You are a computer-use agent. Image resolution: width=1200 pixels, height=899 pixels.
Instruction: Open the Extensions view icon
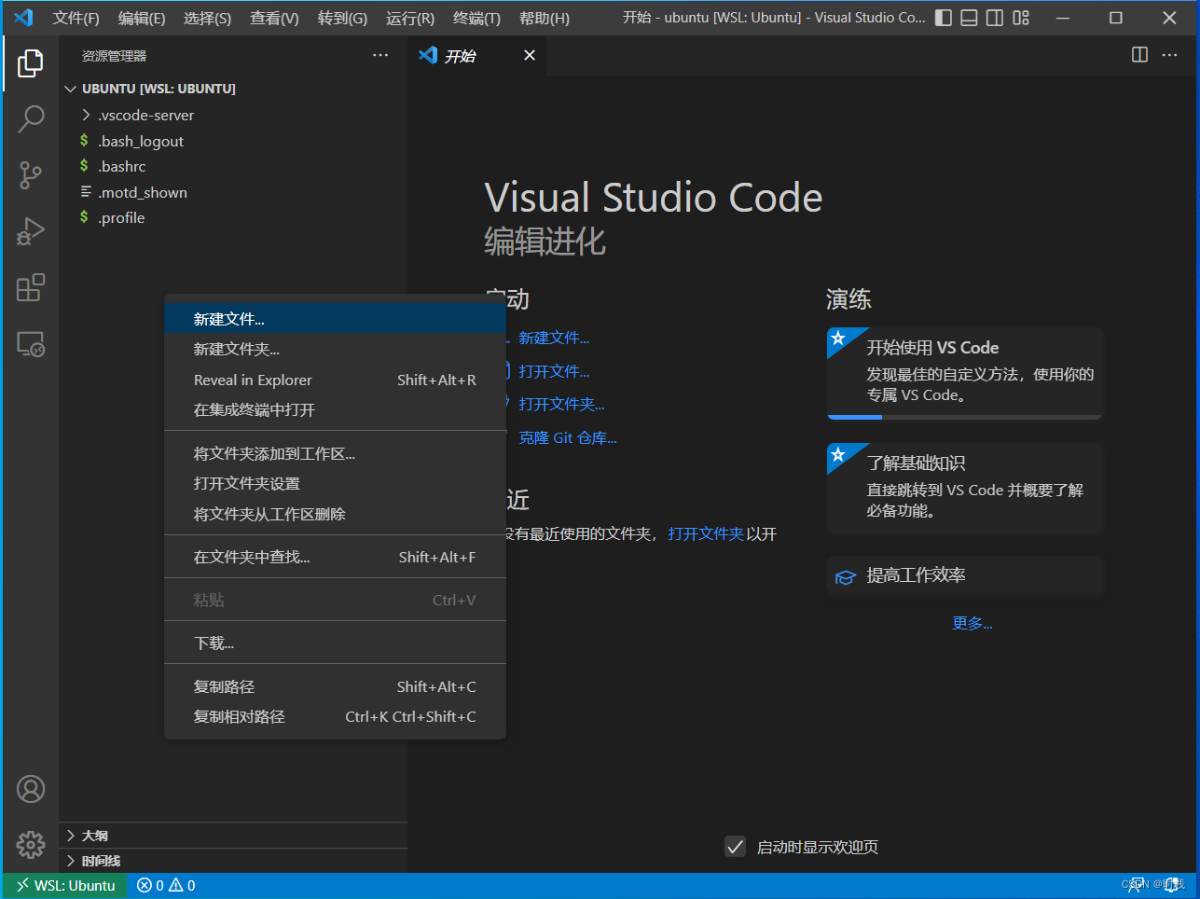point(31,287)
